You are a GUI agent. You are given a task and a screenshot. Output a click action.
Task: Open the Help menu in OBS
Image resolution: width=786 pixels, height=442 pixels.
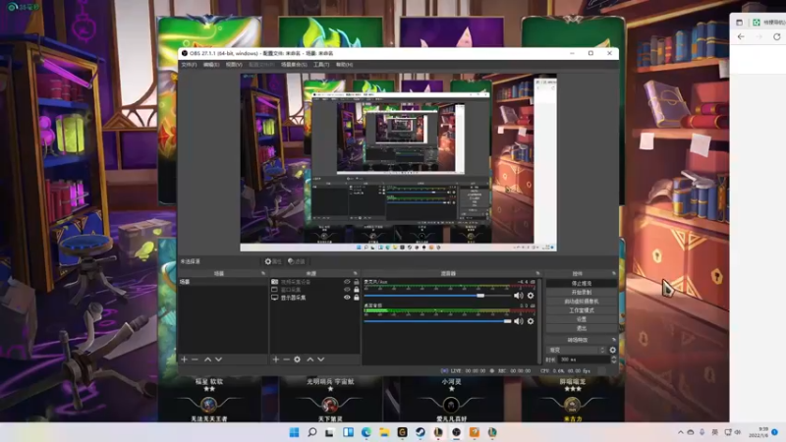coord(345,65)
